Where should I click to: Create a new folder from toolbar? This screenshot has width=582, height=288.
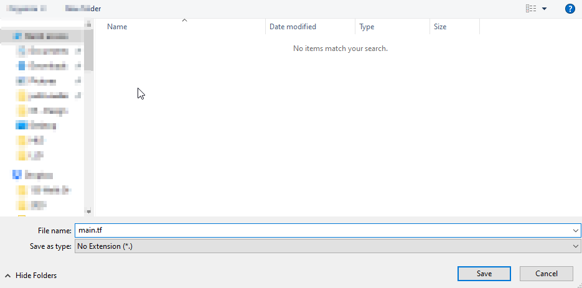(x=83, y=9)
